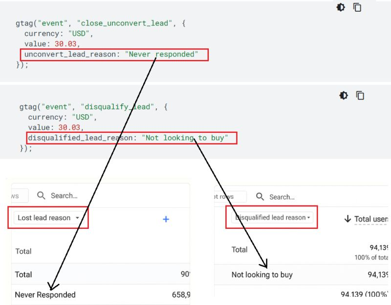Sort by the Total users column header
This screenshot has width=391, height=305.
[371, 219]
